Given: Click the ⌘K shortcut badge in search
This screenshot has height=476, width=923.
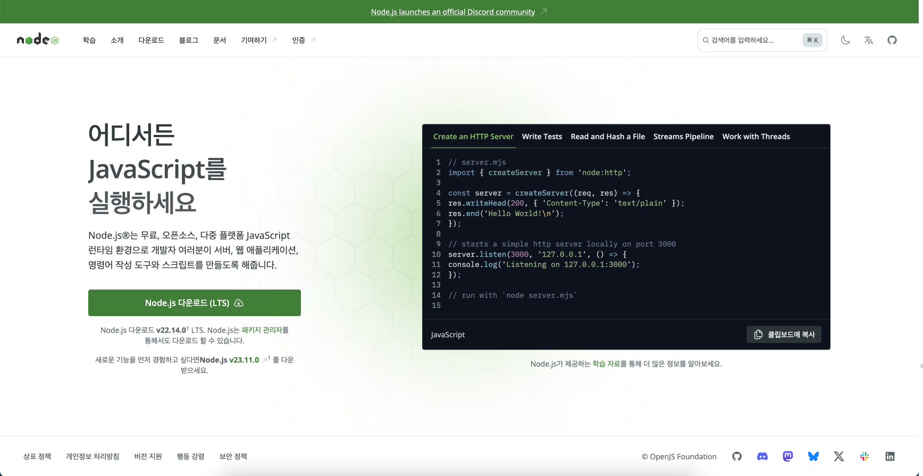Looking at the screenshot, I should click(812, 40).
